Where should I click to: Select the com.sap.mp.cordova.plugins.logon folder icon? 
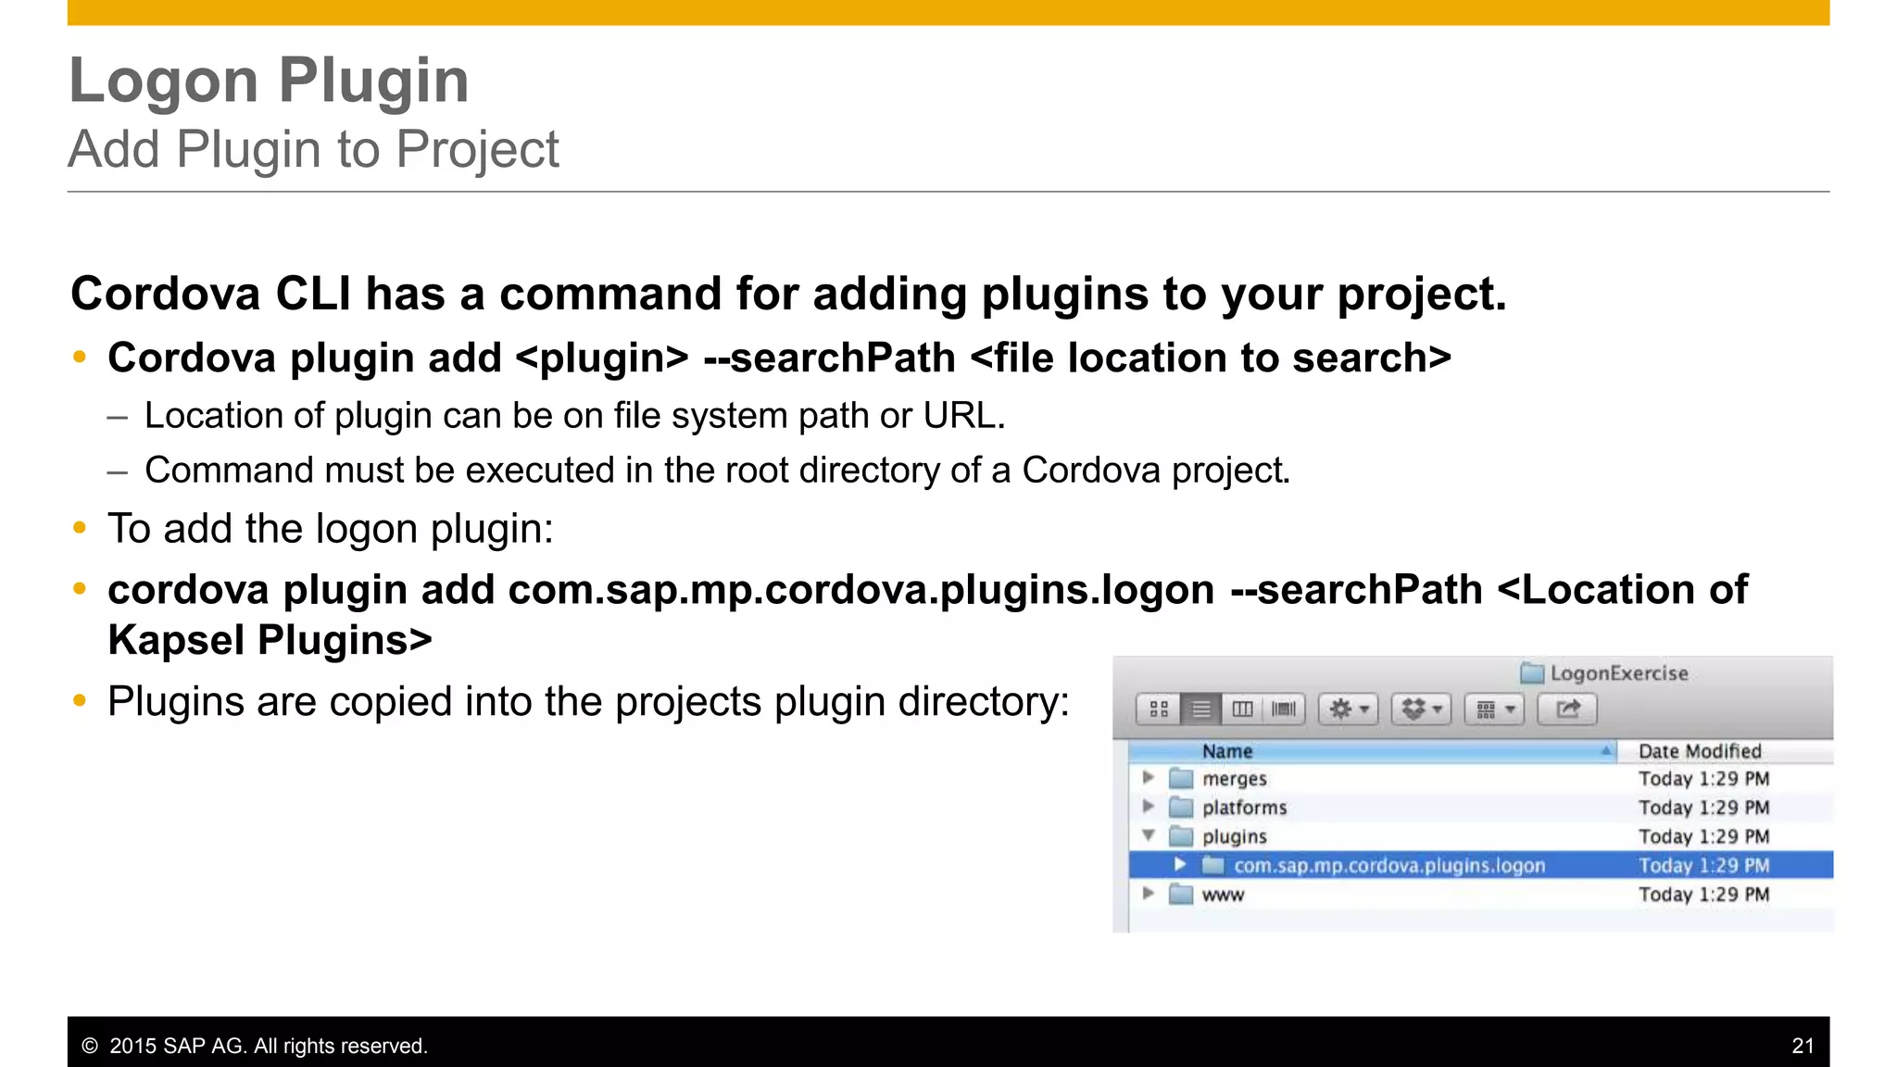pyautogui.click(x=1213, y=864)
